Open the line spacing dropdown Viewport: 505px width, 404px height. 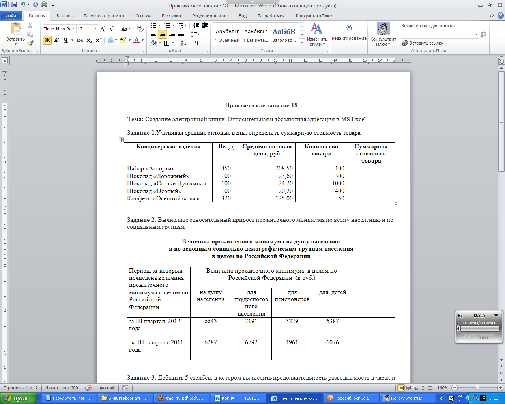[195, 34]
